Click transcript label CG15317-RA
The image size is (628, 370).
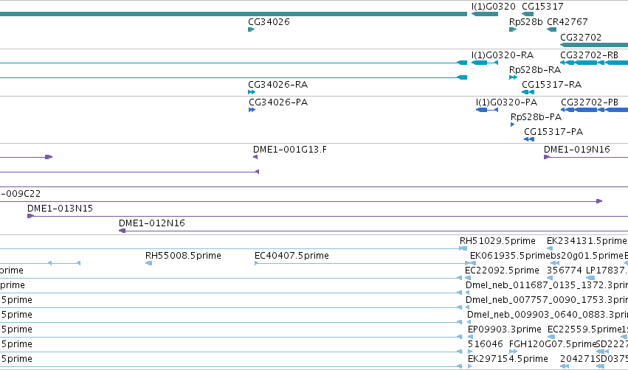(x=551, y=85)
